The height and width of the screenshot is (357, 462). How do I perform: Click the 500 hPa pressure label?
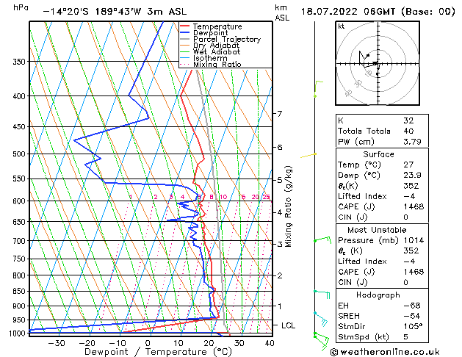(x=19, y=154)
